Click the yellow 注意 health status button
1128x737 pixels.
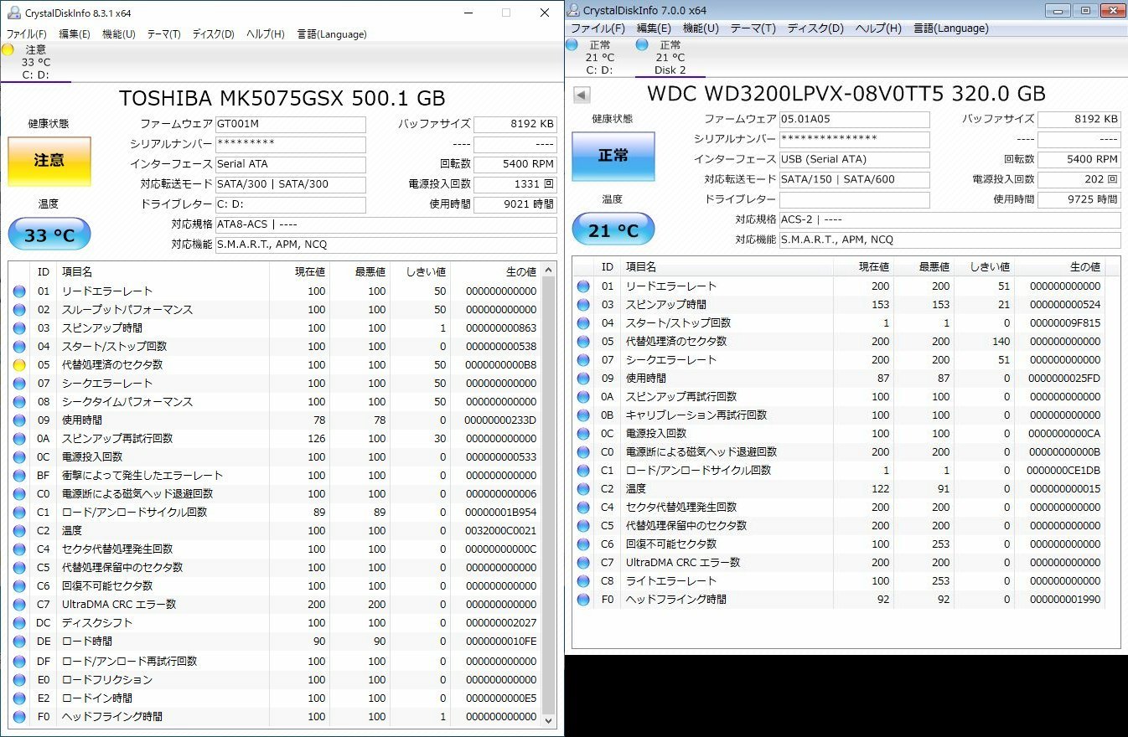pyautogui.click(x=49, y=161)
